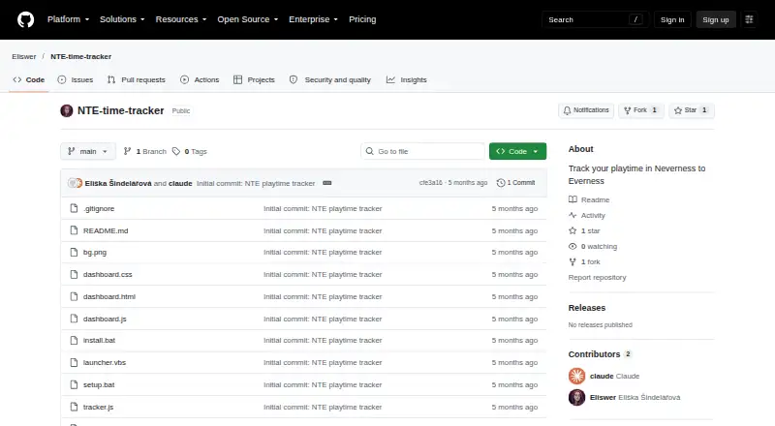Image resolution: width=775 pixels, height=426 pixels.
Task: Open the Pricing page
Action: click(362, 19)
